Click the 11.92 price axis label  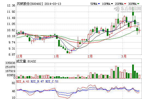11,12
